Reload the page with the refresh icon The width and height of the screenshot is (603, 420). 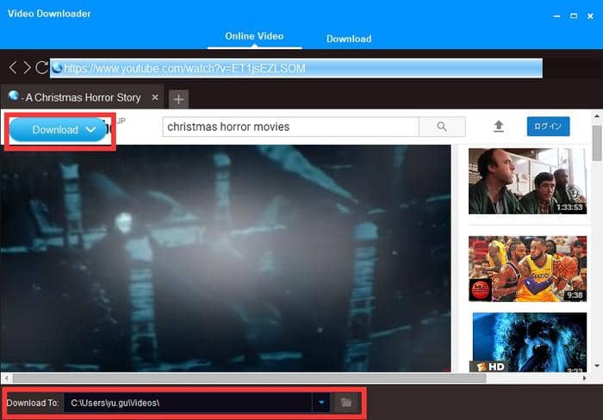click(x=41, y=68)
